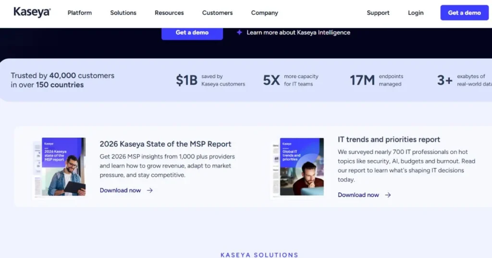Click the arrow icon after MSP Report Download now
This screenshot has width=492, height=258.
click(x=150, y=190)
